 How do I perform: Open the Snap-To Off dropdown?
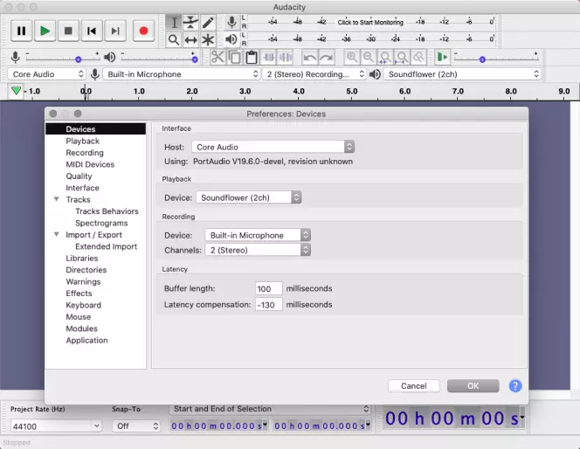tap(136, 426)
